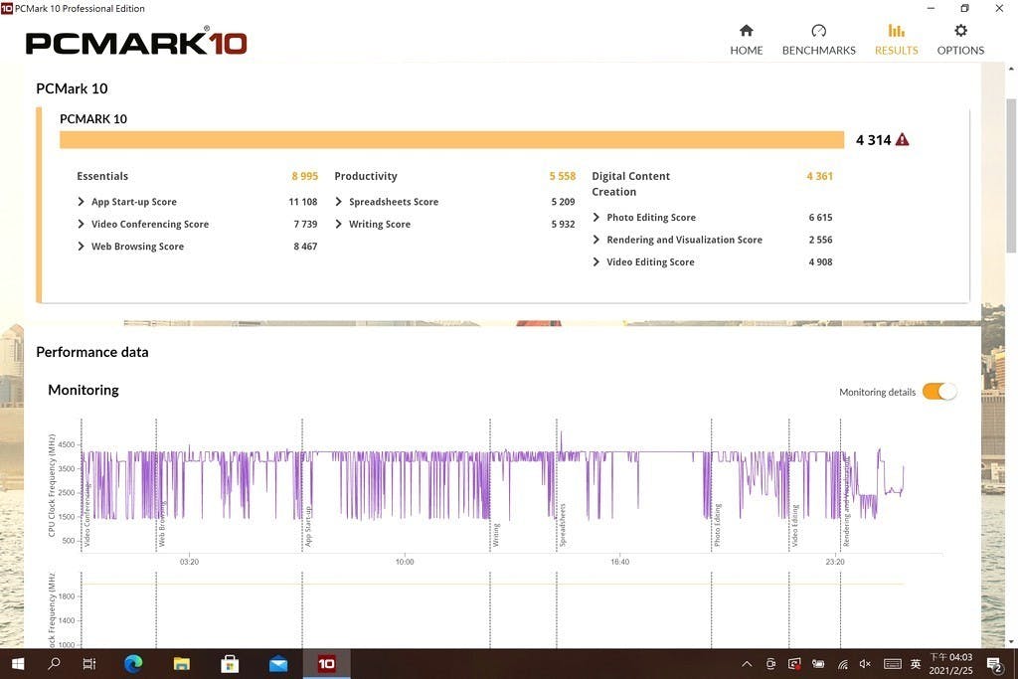Expand Rendering and Visualization Score details
The image size is (1018, 679).
[x=596, y=240]
